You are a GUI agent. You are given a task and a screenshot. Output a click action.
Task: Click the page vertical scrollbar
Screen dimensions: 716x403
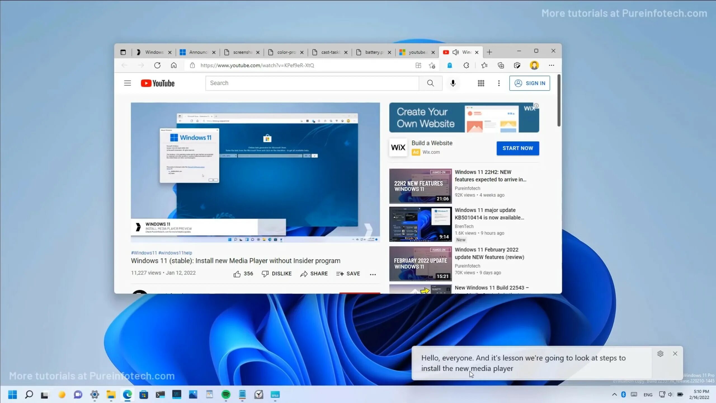(559, 101)
